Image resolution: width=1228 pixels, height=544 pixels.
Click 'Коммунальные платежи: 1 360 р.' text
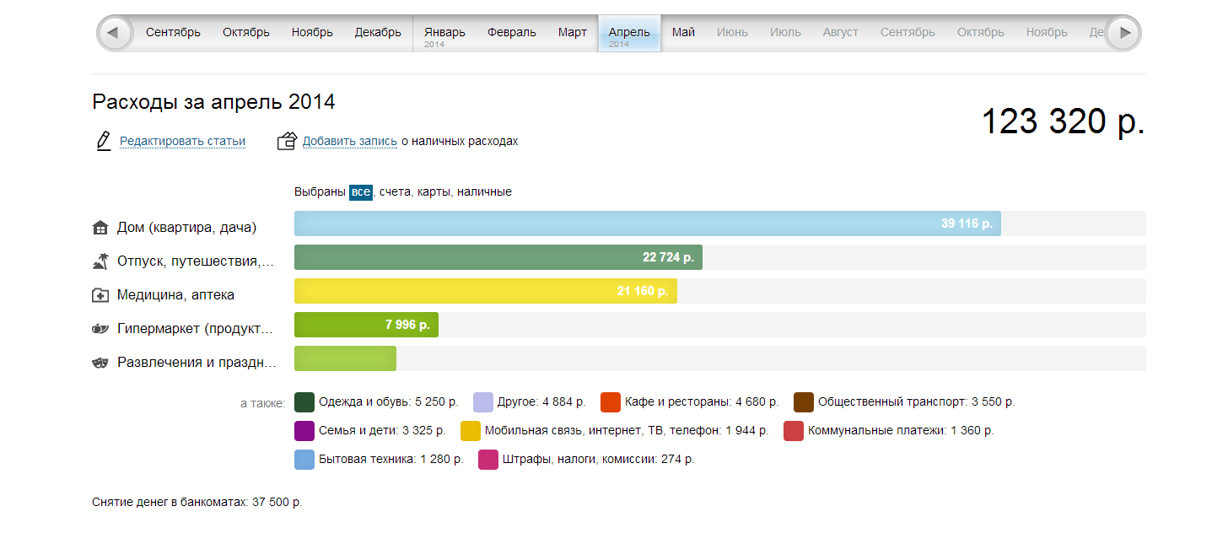[x=901, y=431]
